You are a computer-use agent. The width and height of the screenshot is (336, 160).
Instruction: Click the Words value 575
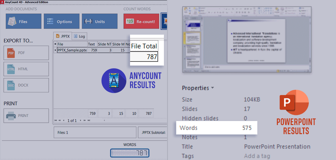(x=247, y=128)
